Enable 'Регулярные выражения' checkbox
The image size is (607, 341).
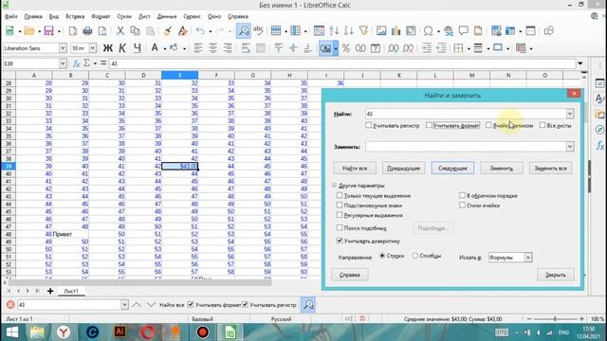pyautogui.click(x=340, y=215)
